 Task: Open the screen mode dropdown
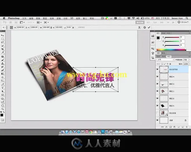46,22
